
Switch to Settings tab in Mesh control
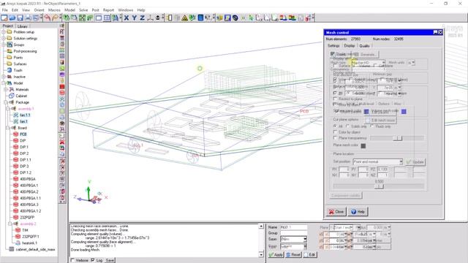point(333,45)
